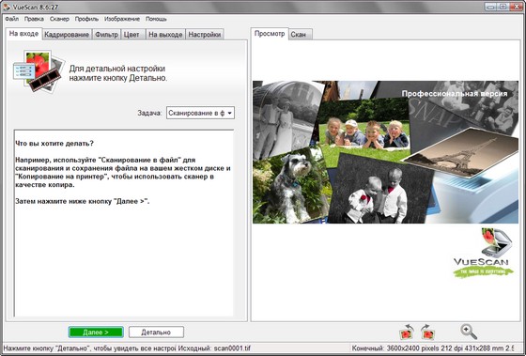Click the zoom magnifier icon

pos(469,332)
